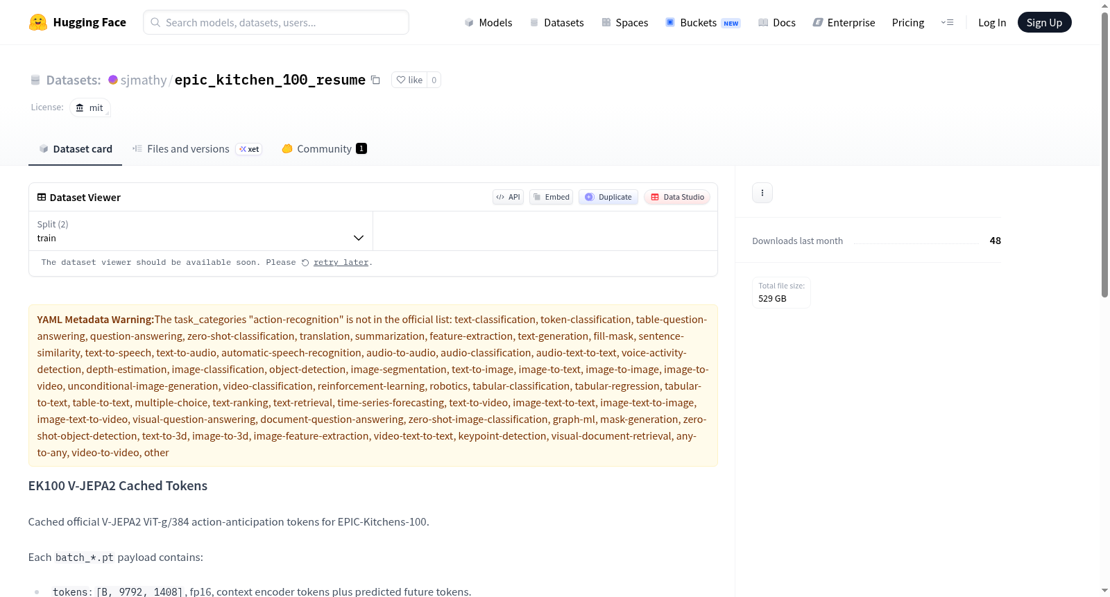1110x597 pixels.
Task: Open the three-dot options menu button
Action: [762, 193]
